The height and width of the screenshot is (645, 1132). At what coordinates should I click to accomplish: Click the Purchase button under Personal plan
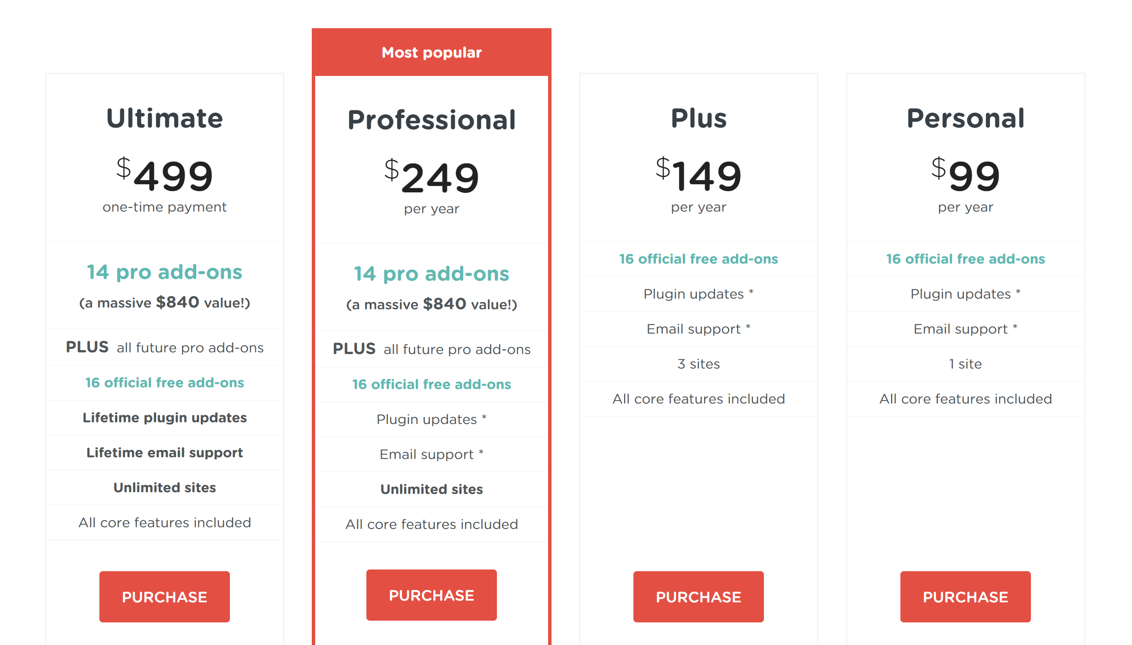tap(965, 596)
